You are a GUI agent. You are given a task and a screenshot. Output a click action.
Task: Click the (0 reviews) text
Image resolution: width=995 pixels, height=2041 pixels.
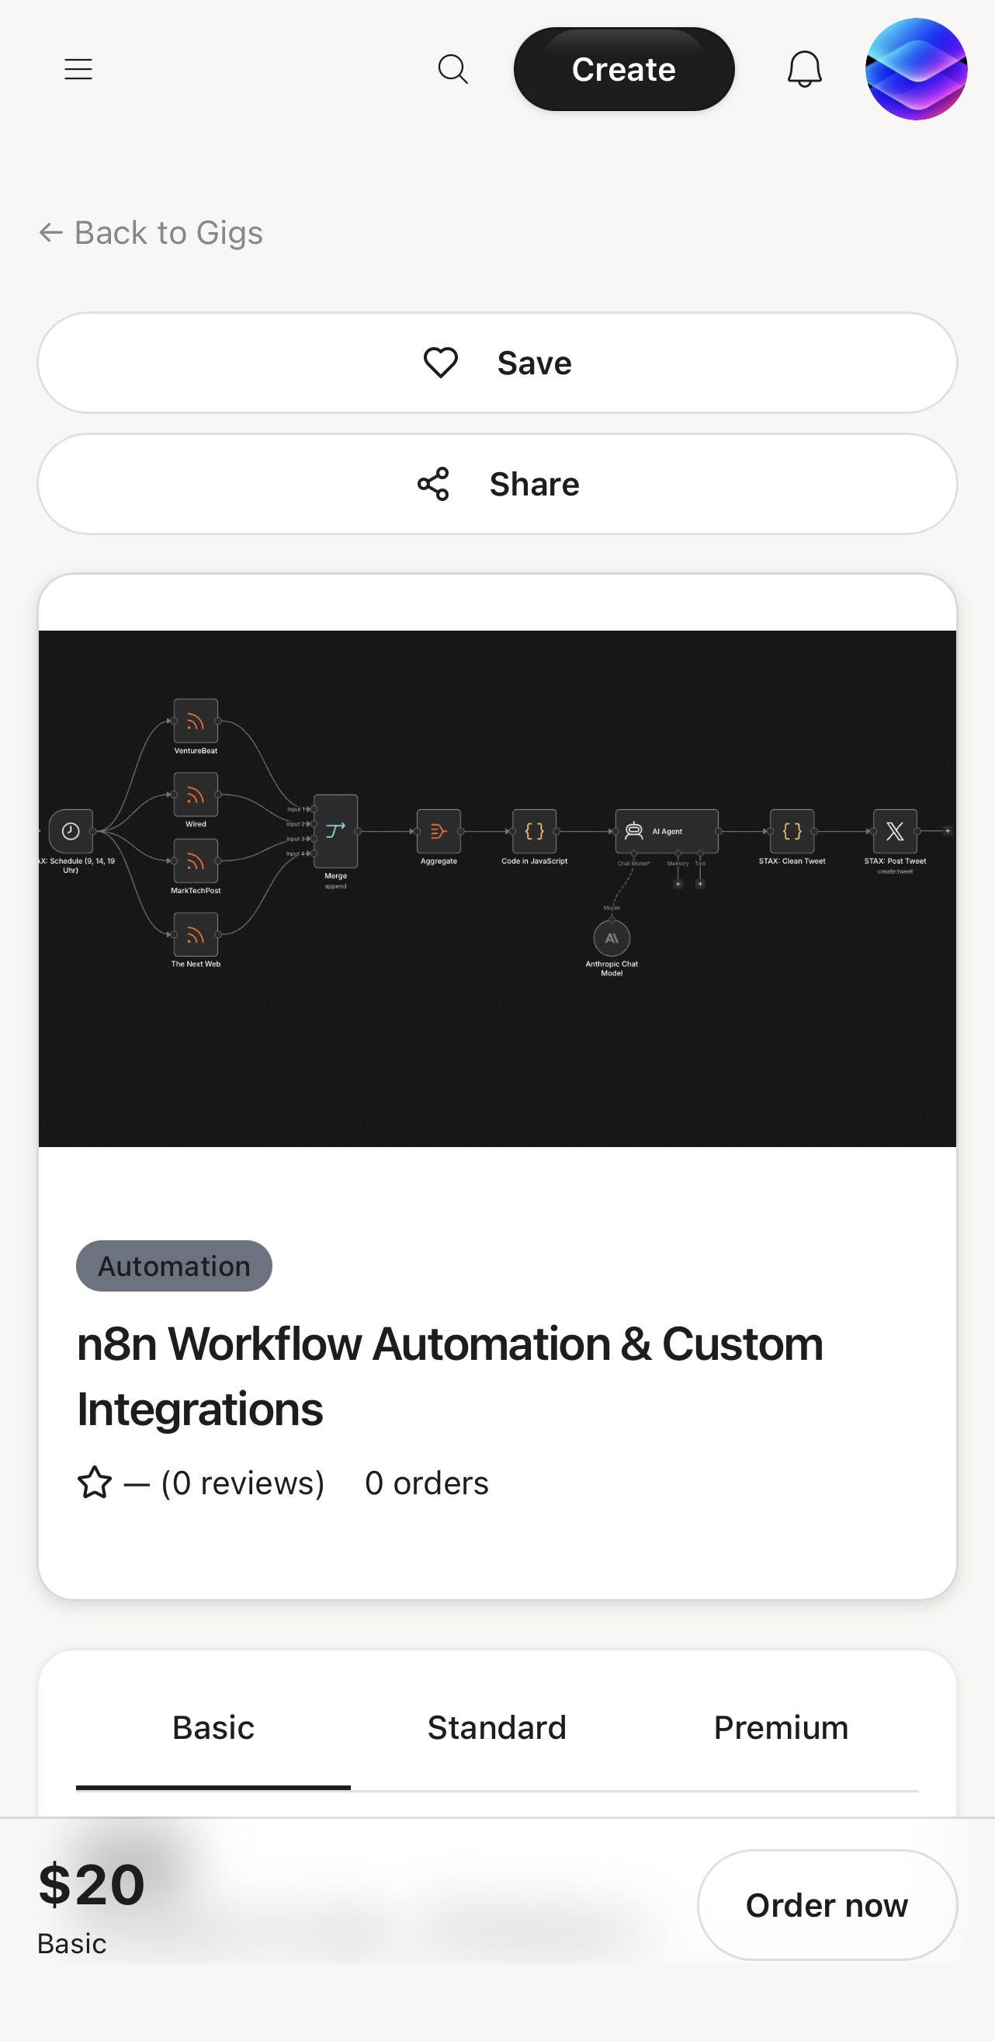tap(243, 1483)
